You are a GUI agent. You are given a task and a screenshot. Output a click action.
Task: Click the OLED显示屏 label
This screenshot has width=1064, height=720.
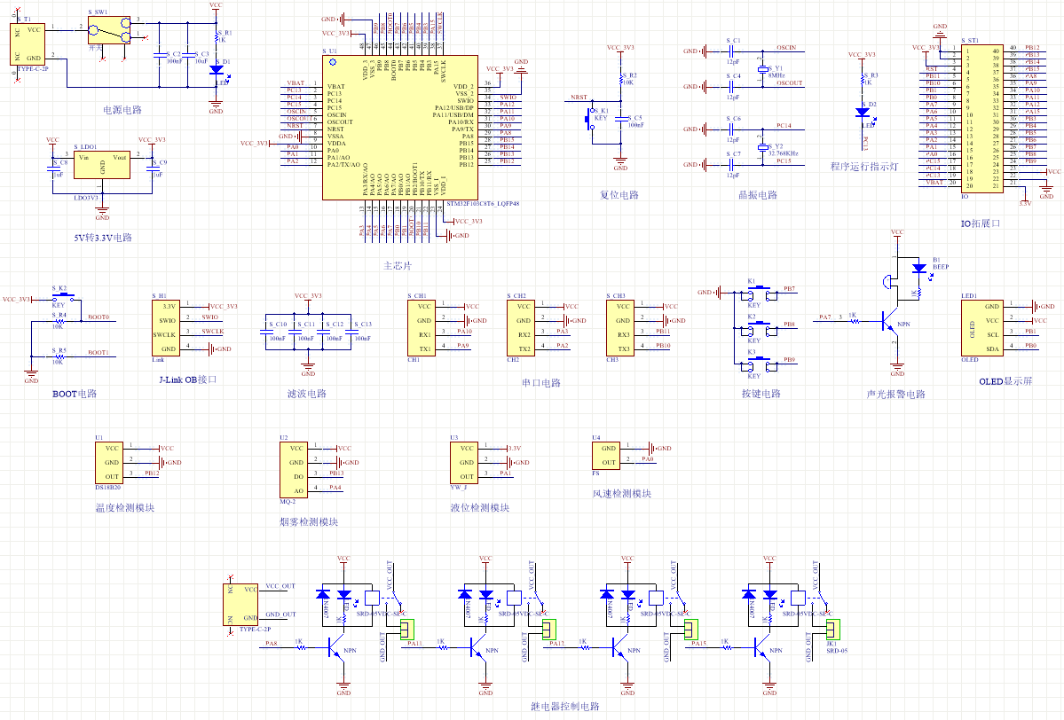pos(1005,381)
